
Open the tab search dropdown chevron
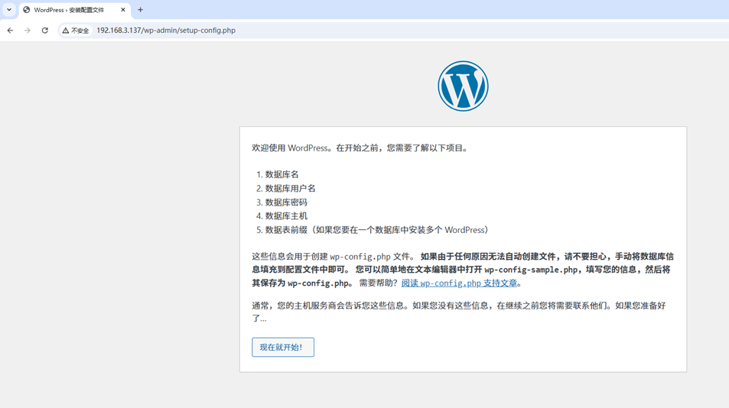coord(9,10)
